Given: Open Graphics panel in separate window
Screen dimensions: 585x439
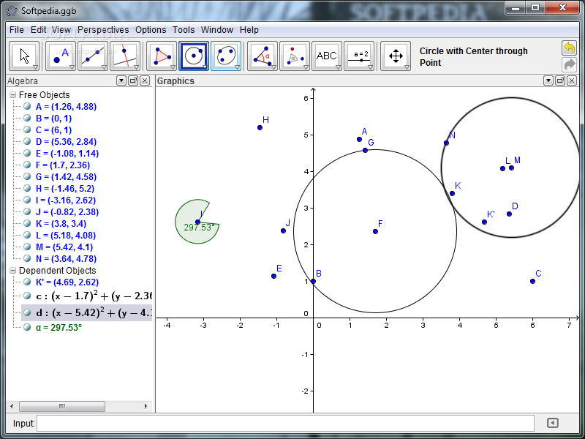Looking at the screenshot, I should coord(560,80).
